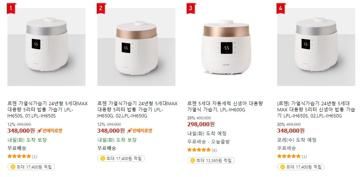Click 최대 13,365원 적립 cashback badge
Image resolution: width=362 pixels, height=177 pixels.
point(211,160)
